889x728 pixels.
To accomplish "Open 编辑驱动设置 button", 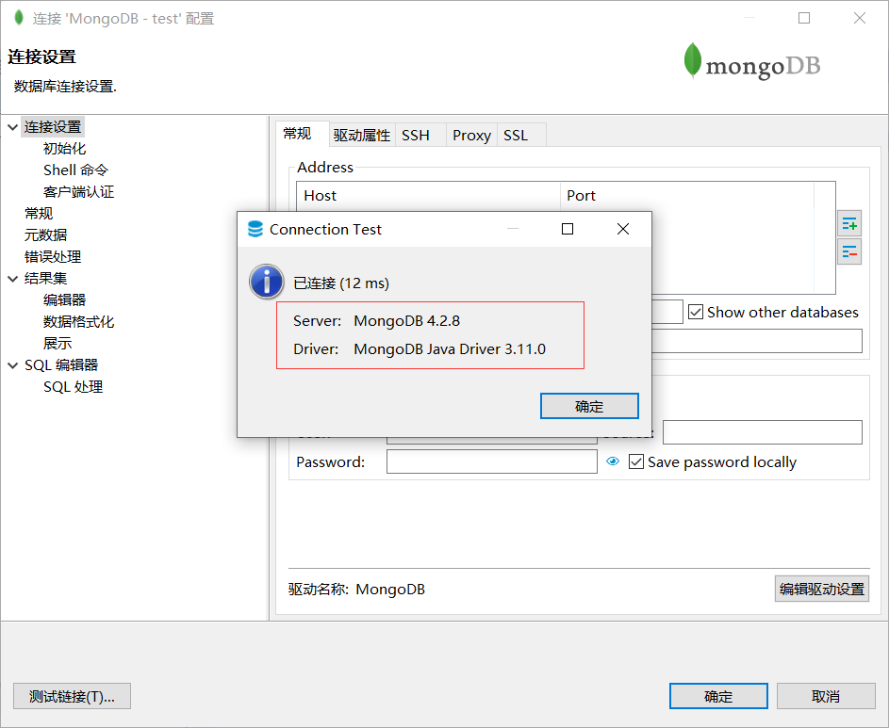I will (821, 590).
